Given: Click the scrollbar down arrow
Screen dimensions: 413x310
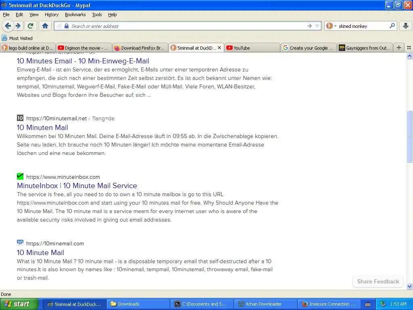Looking at the screenshot, I should pyautogui.click(x=409, y=286).
